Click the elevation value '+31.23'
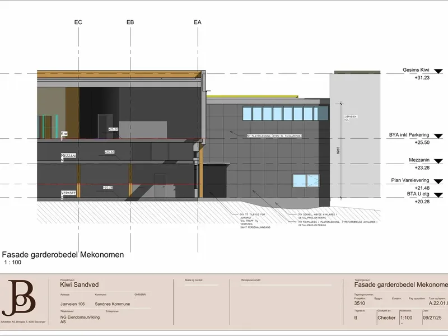Viewport: 448px width, 336px height. 422,78
